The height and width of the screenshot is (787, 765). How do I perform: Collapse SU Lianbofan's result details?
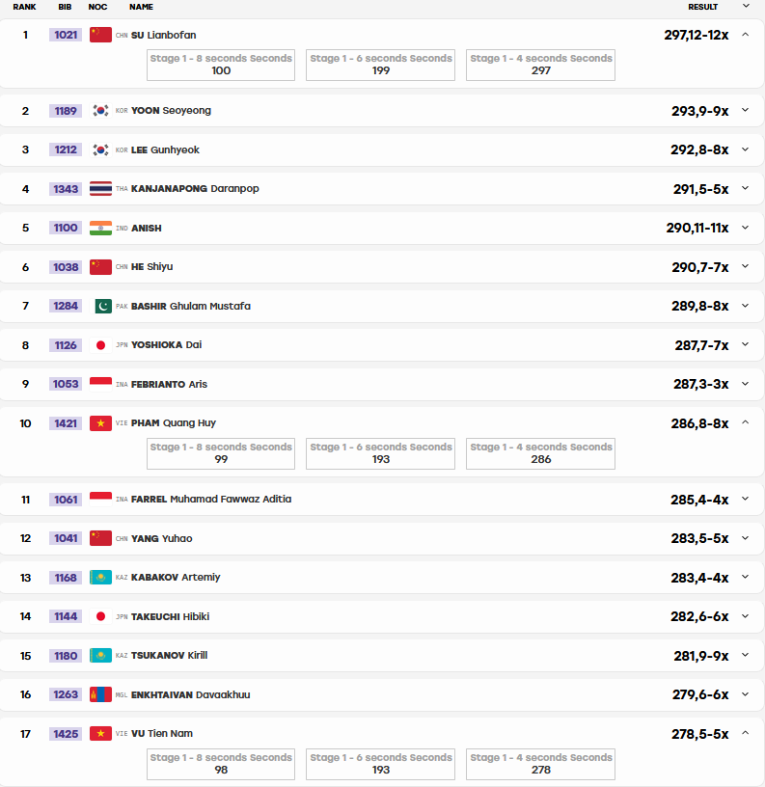pos(746,35)
